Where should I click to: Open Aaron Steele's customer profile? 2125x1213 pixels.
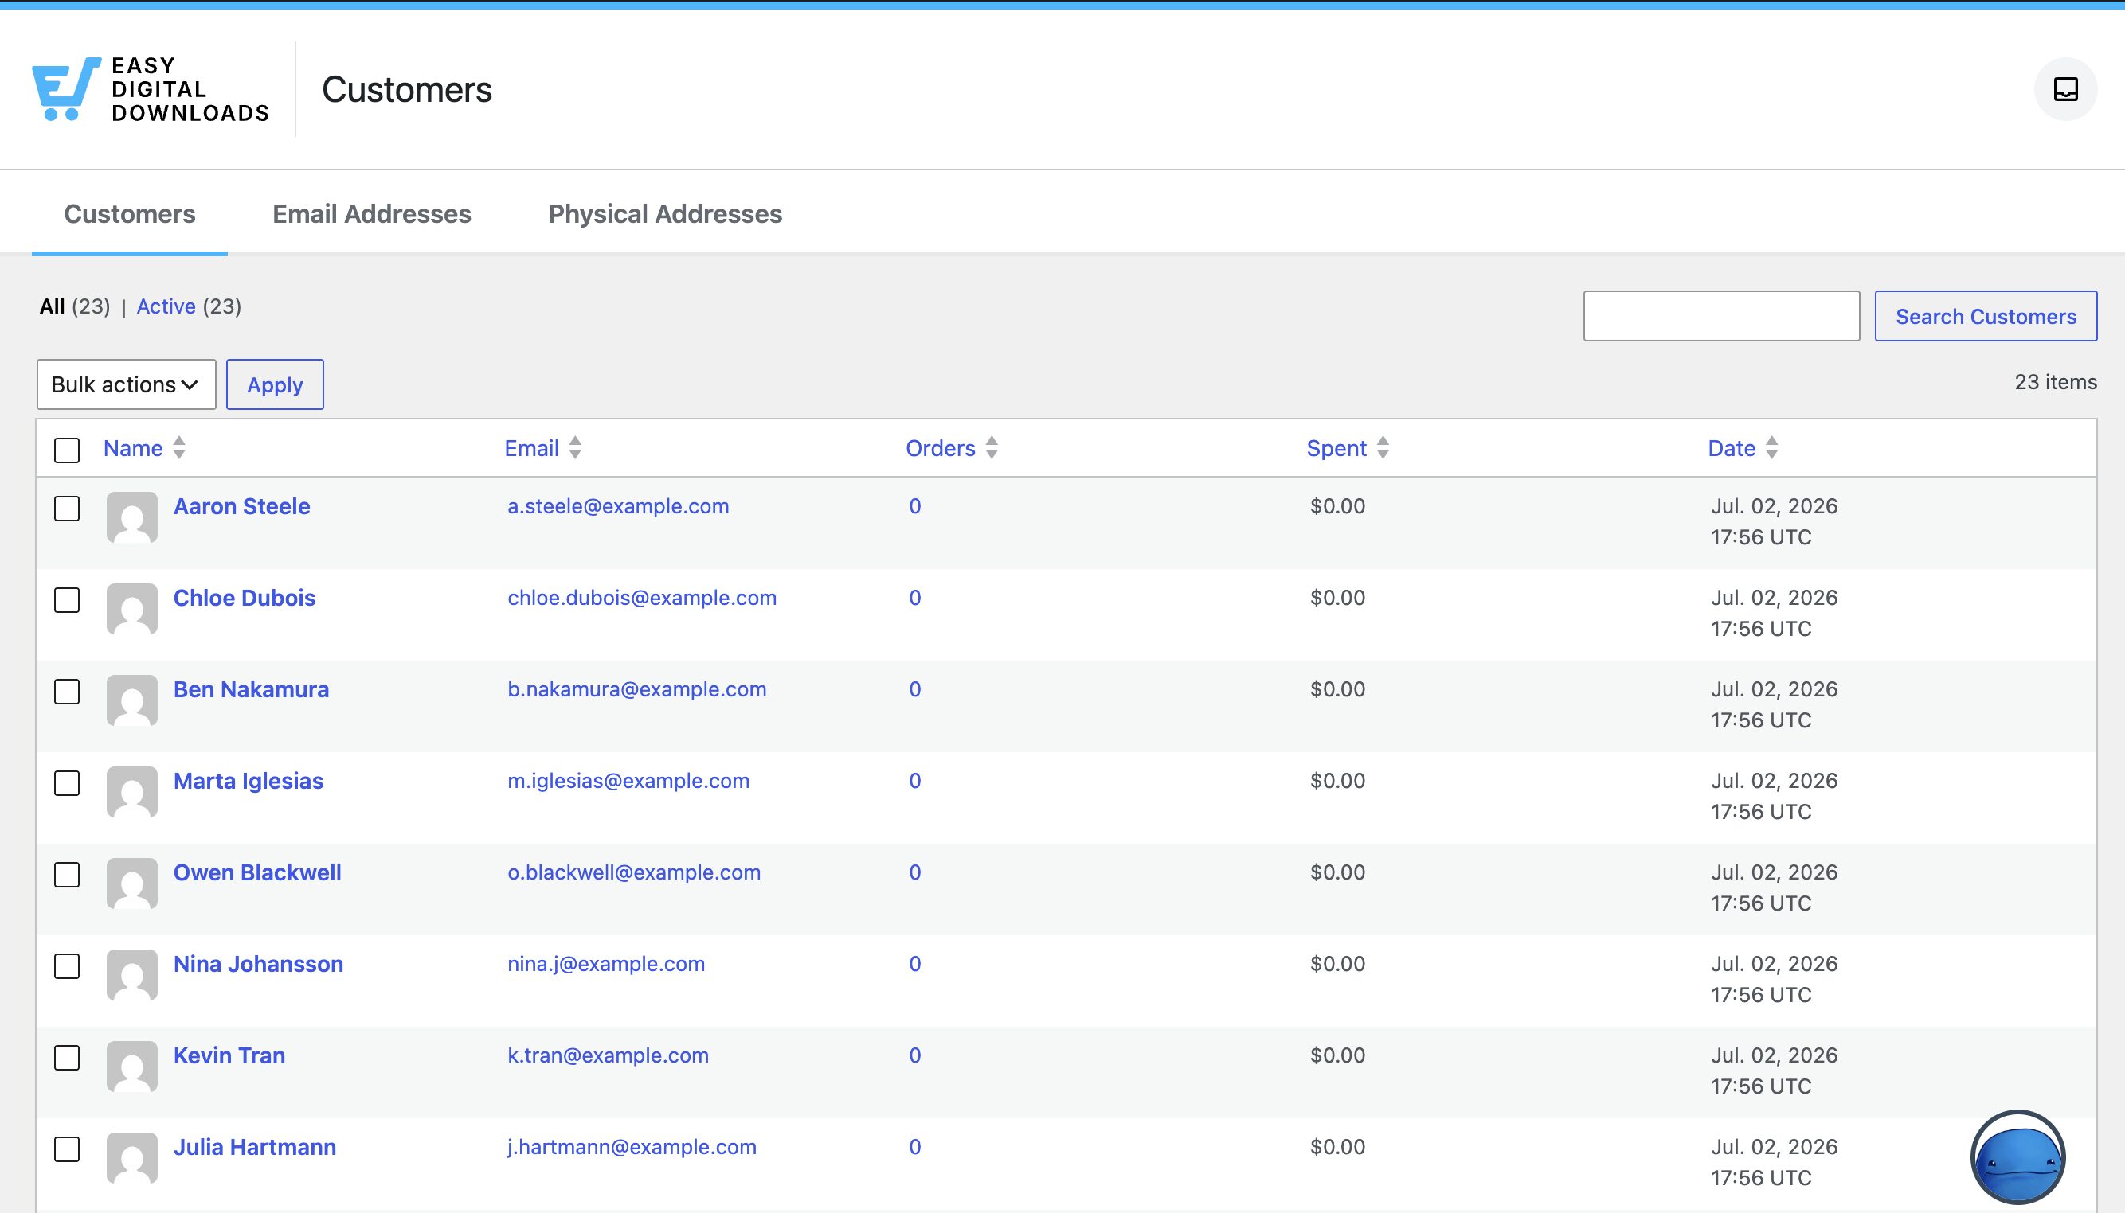242,505
